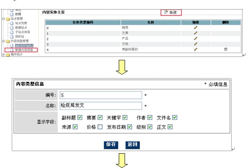Uncheck the 发布日期 checkbox

click(x=130, y=127)
